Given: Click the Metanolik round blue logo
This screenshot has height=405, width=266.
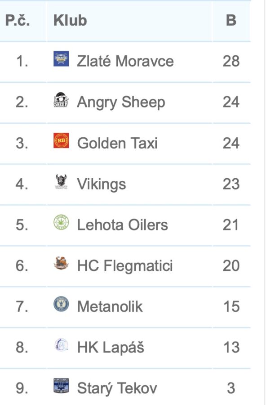Looking at the screenshot, I should pyautogui.click(x=61, y=304).
